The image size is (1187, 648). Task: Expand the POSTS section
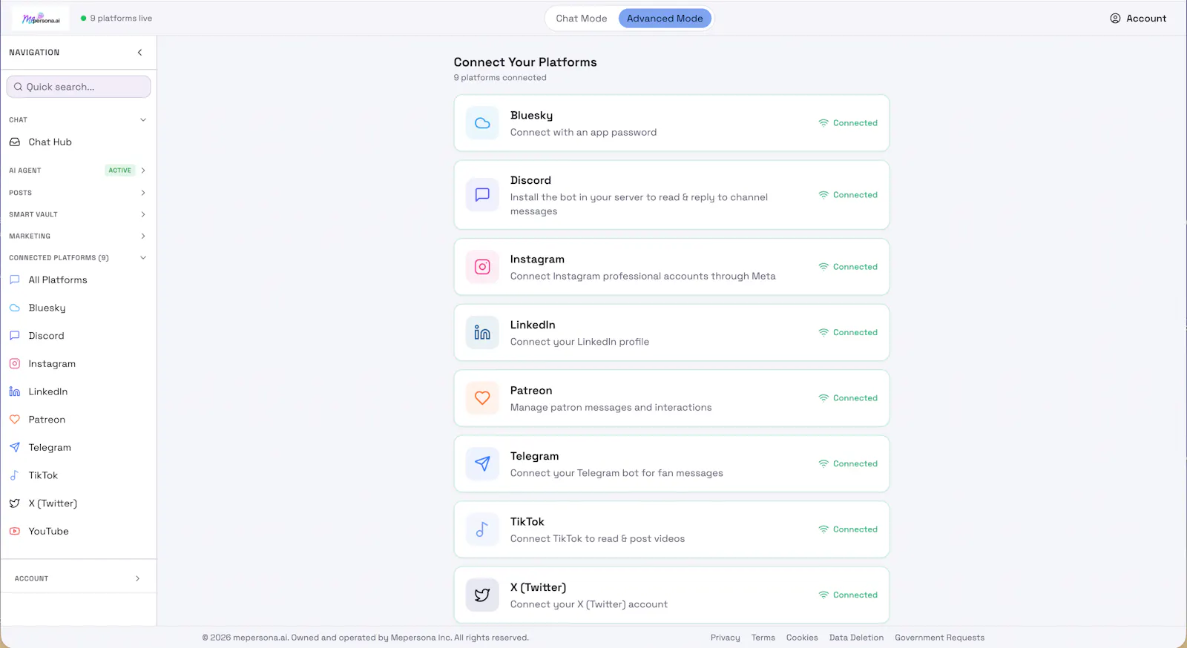pos(143,193)
